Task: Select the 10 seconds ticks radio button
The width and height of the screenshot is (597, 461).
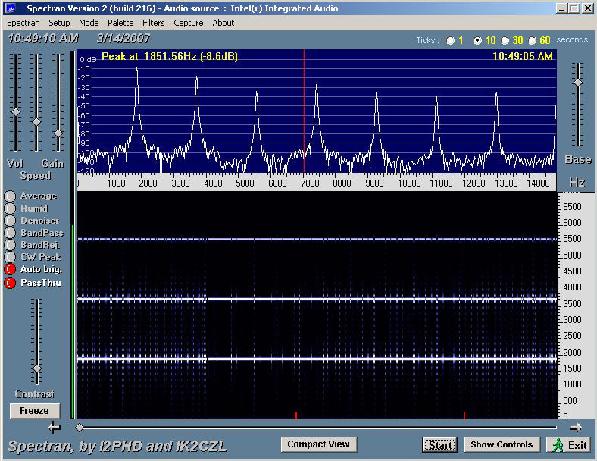Action: coord(477,41)
